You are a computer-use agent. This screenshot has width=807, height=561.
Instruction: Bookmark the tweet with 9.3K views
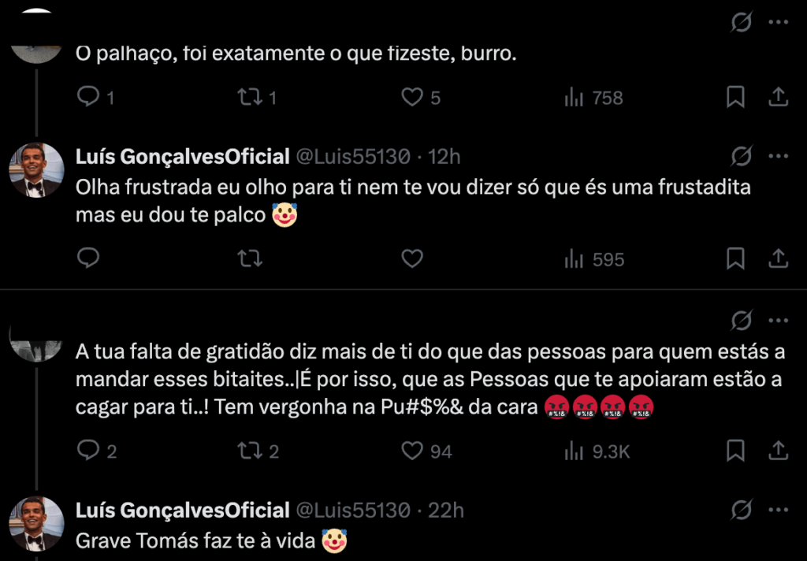(735, 451)
